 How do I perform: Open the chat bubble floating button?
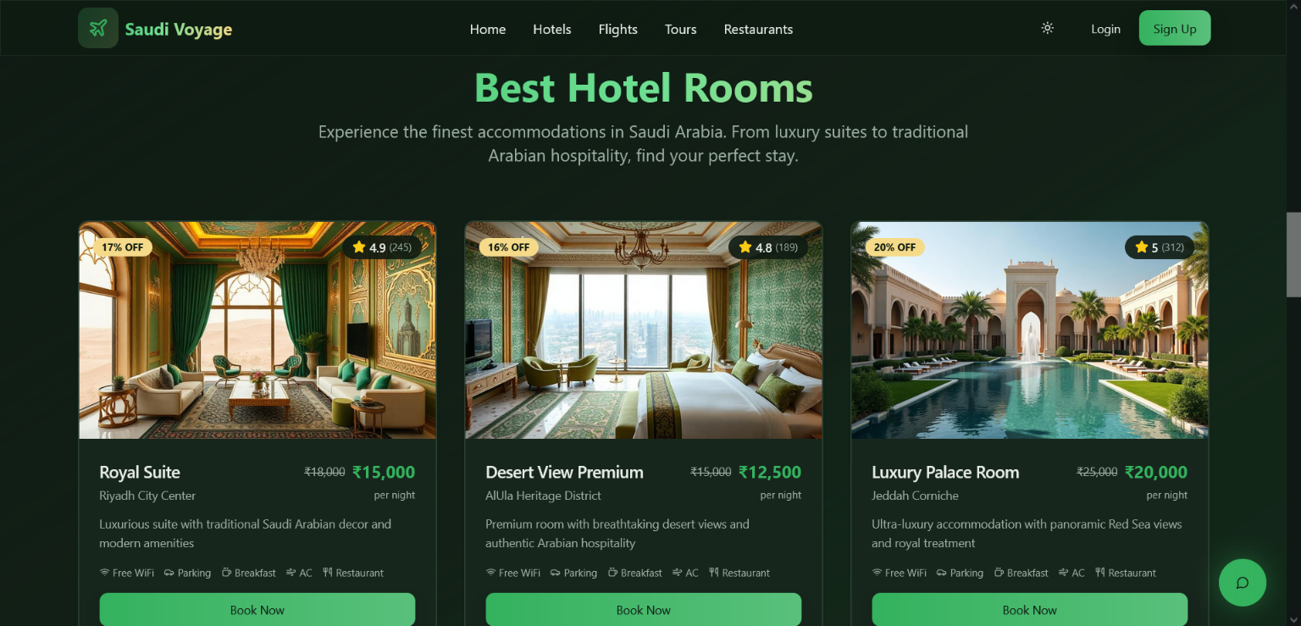click(x=1243, y=583)
